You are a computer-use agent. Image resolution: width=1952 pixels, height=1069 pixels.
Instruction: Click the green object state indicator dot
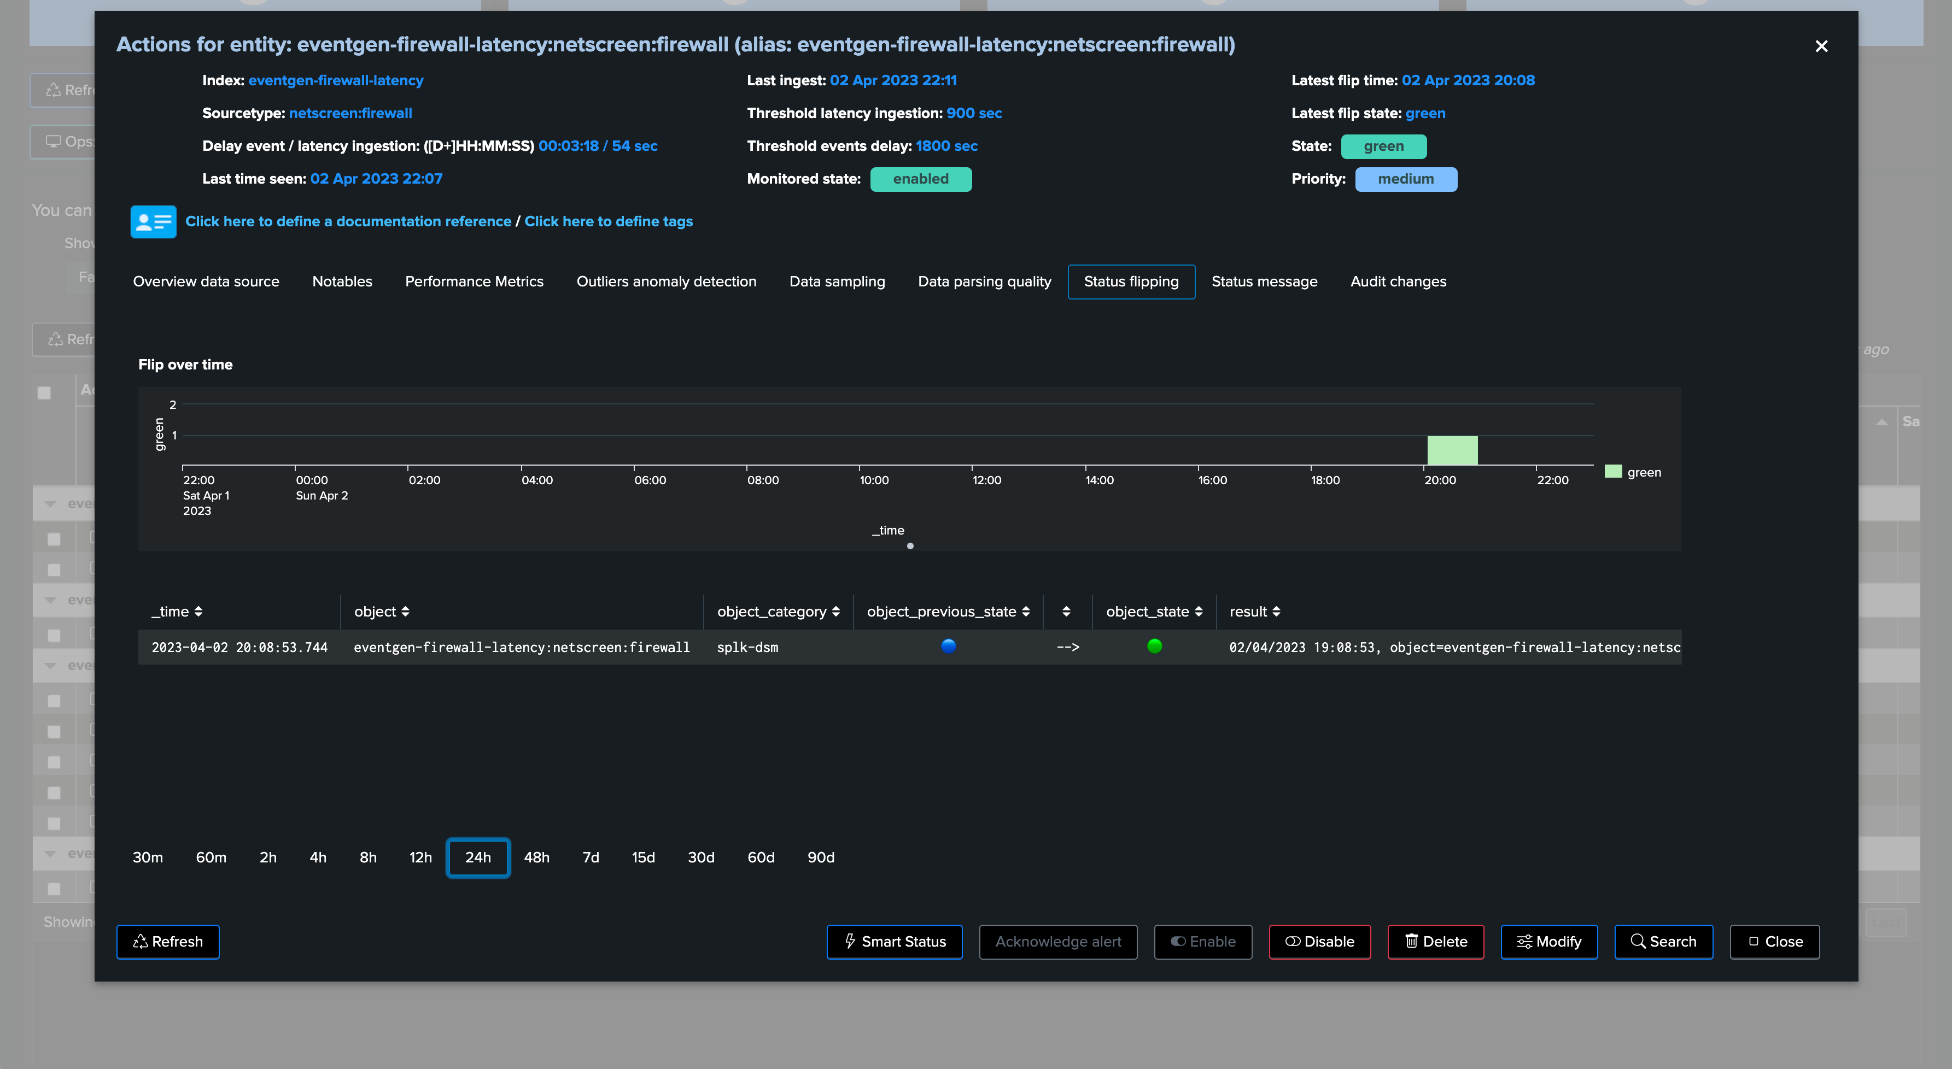click(1154, 645)
